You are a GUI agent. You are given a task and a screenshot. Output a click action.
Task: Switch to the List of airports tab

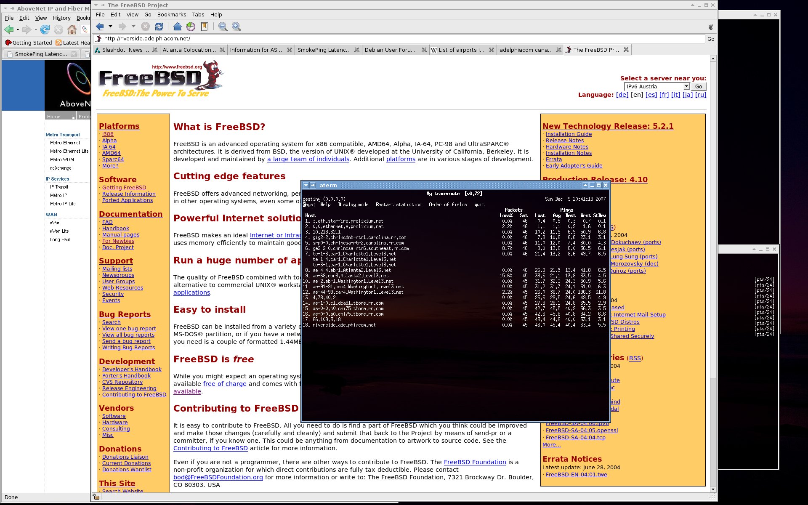(x=462, y=50)
